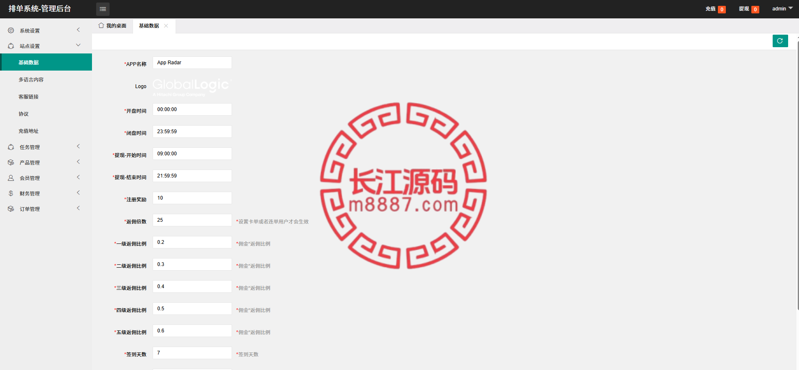
Task: Click the 返佣倍数 input field
Action: [x=192, y=220]
